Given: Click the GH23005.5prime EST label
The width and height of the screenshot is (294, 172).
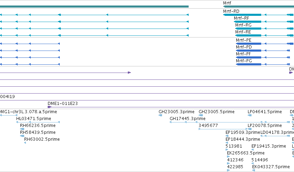Looking at the screenshot, I should [x=217, y=112].
